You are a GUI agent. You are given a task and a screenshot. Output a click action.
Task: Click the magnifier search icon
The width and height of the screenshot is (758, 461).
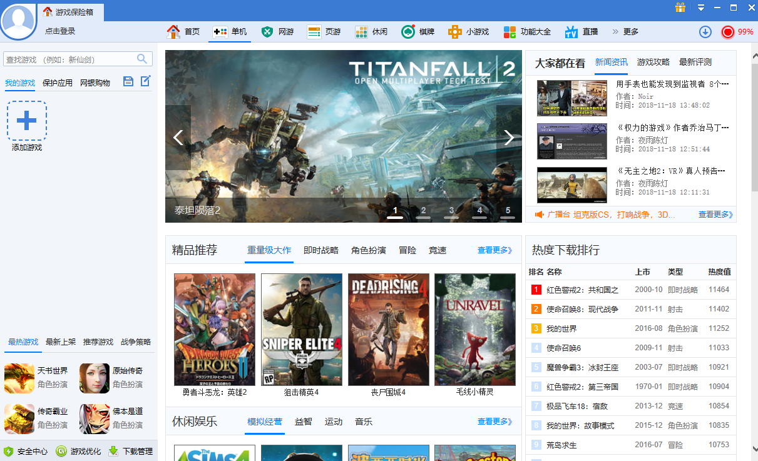[143, 59]
